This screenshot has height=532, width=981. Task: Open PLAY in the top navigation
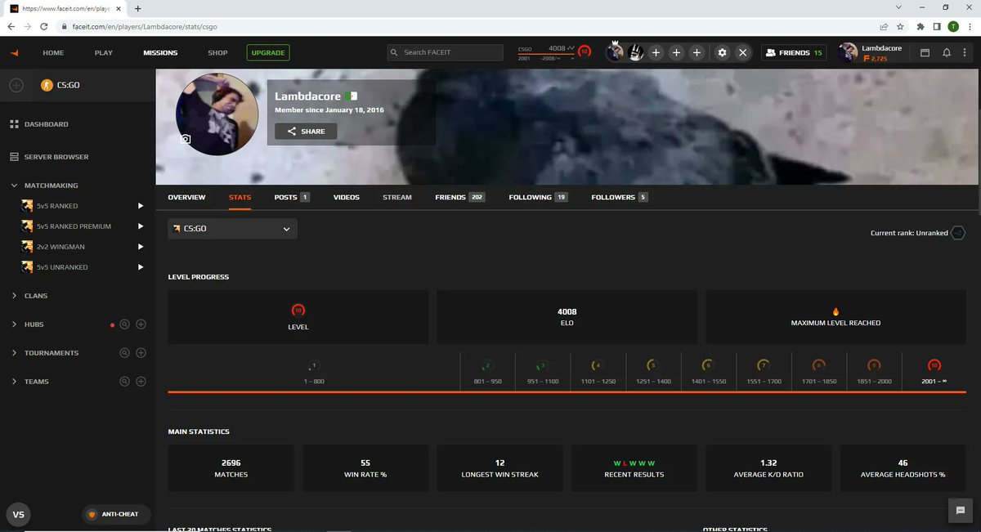coord(104,52)
